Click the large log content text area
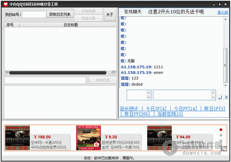The image size is (231, 162). [x=60, y=102]
